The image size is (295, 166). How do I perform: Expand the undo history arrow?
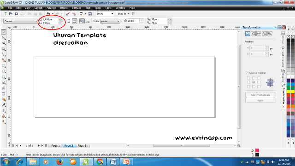(x=53, y=14)
